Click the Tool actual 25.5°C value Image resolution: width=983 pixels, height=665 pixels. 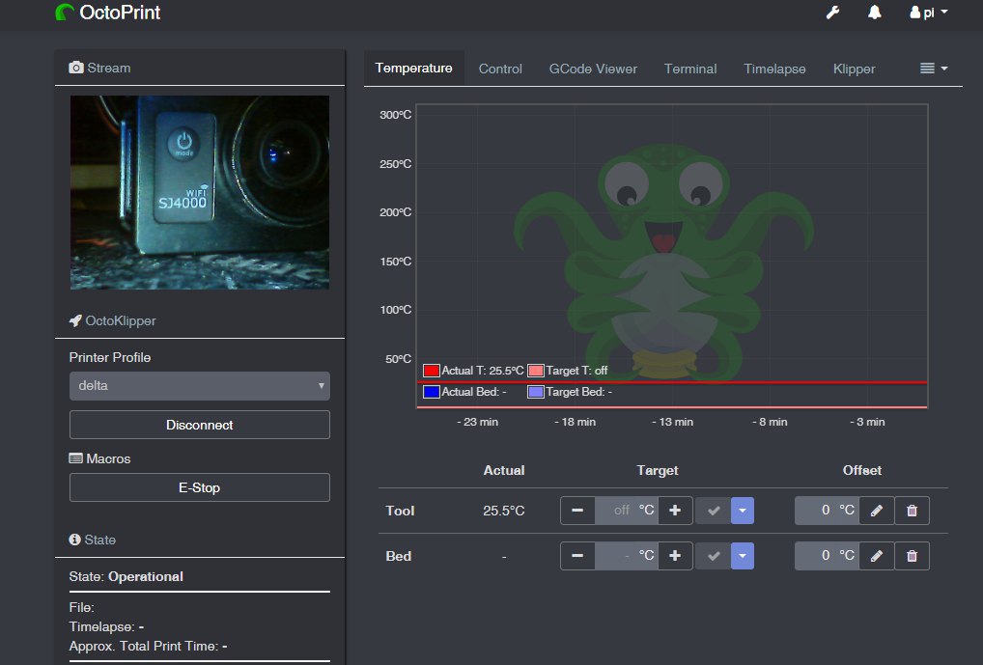503,511
